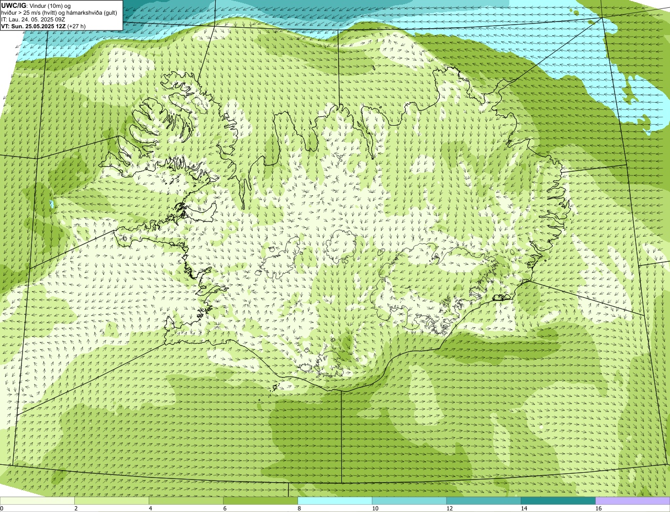Image resolution: width=670 pixels, height=512 pixels.
Task: Click the "2" tick label on the color scale
Action: tap(76, 508)
